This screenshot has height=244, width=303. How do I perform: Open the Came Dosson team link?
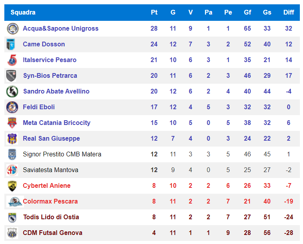tap(44, 44)
